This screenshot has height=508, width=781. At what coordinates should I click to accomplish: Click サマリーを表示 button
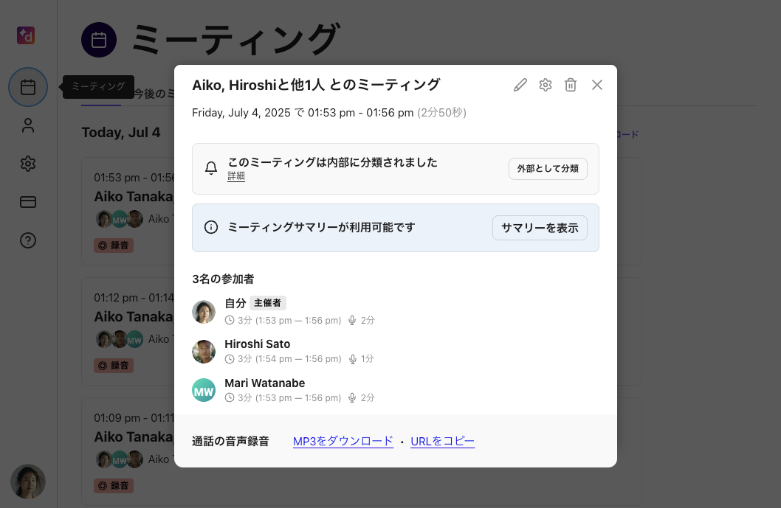click(x=540, y=228)
